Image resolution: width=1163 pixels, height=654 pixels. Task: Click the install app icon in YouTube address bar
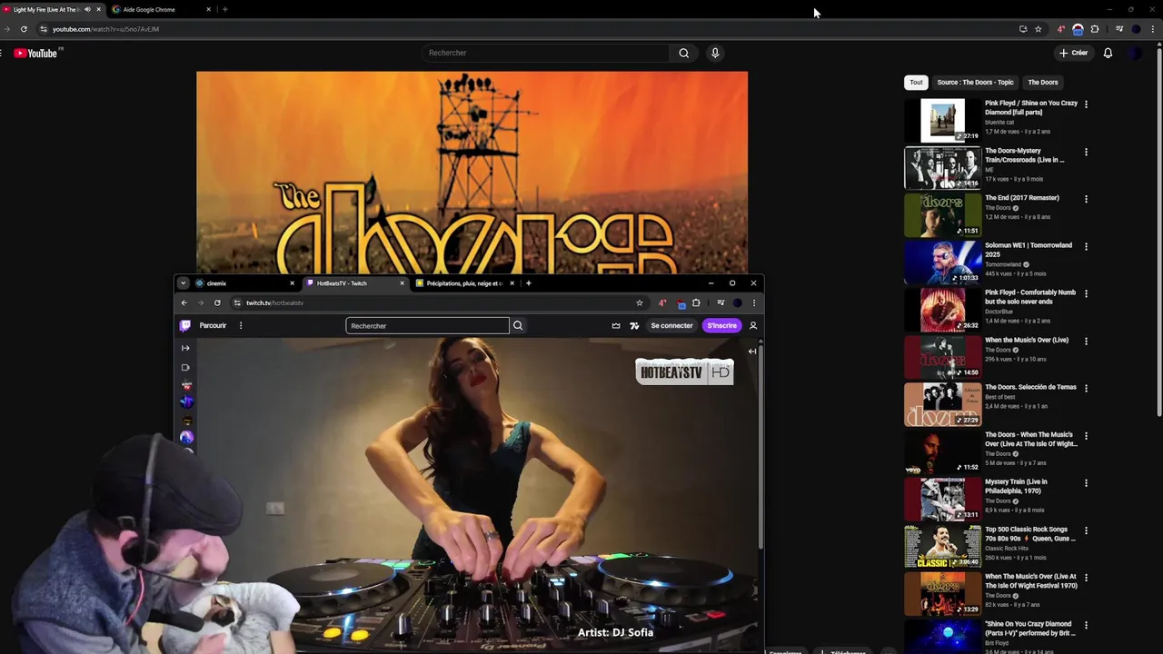tap(1023, 29)
